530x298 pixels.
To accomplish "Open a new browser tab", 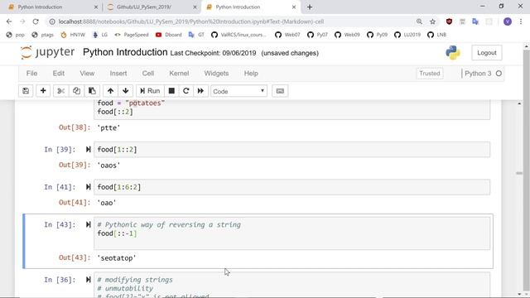I will [310, 7].
